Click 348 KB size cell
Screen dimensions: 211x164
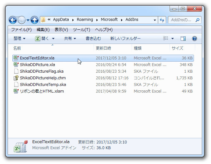pos(186,65)
